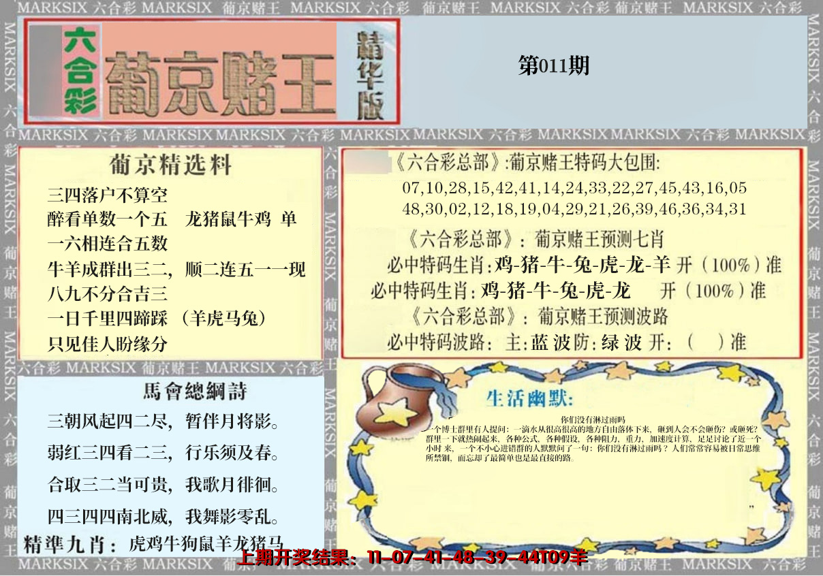823x576 pixels.
Task: Click the red "上期开奖结果" results line
Action: (412, 558)
